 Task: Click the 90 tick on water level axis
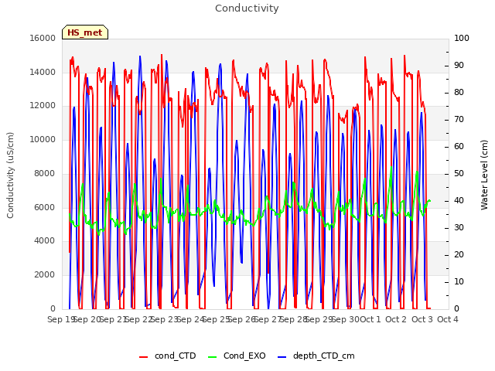(x=459, y=65)
